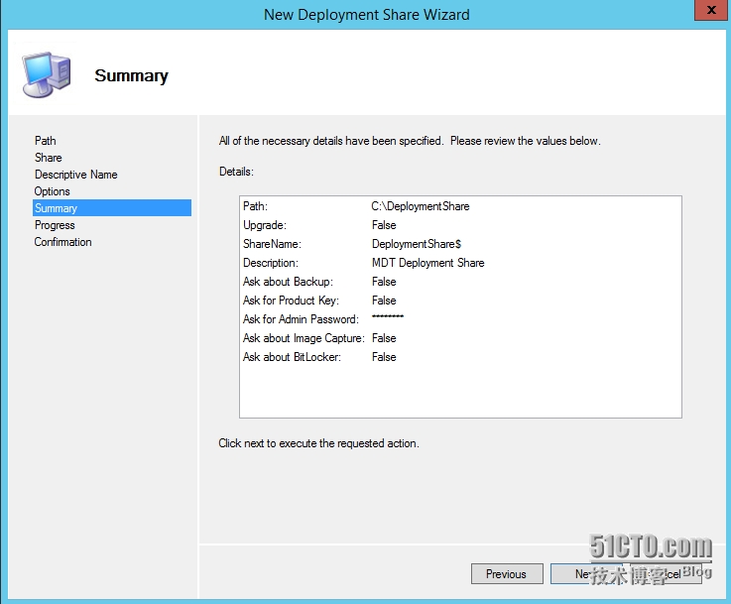The image size is (731, 604).
Task: Click the wizard computer icon
Action: coord(47,74)
